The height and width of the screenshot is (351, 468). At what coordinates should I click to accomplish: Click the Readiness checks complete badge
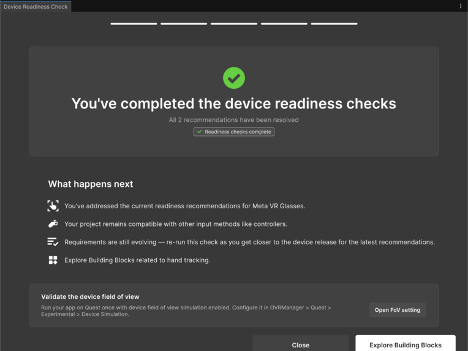click(234, 132)
